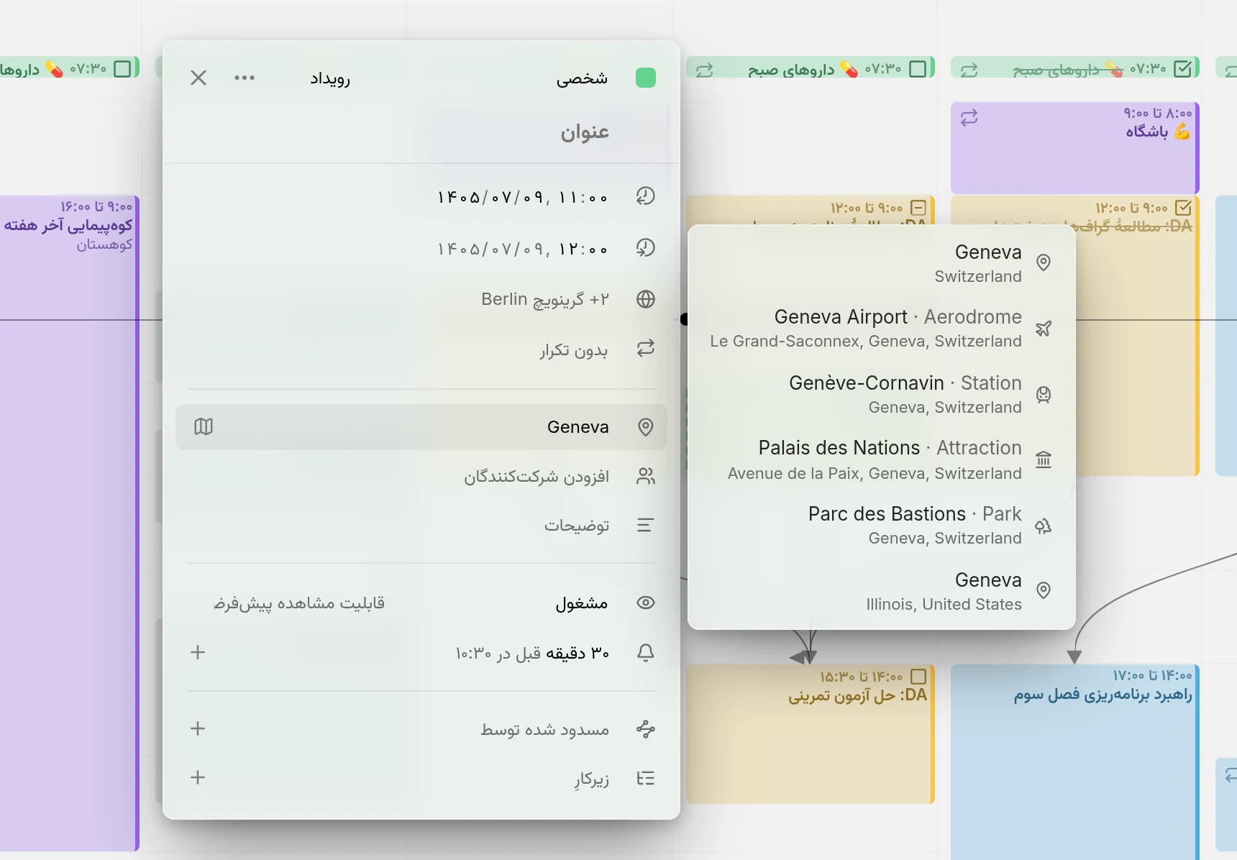Open قابلیت مشاهده پیش‌فرض visibility dropdown
Viewport: 1237px width, 860px height.
pyautogui.click(x=299, y=603)
